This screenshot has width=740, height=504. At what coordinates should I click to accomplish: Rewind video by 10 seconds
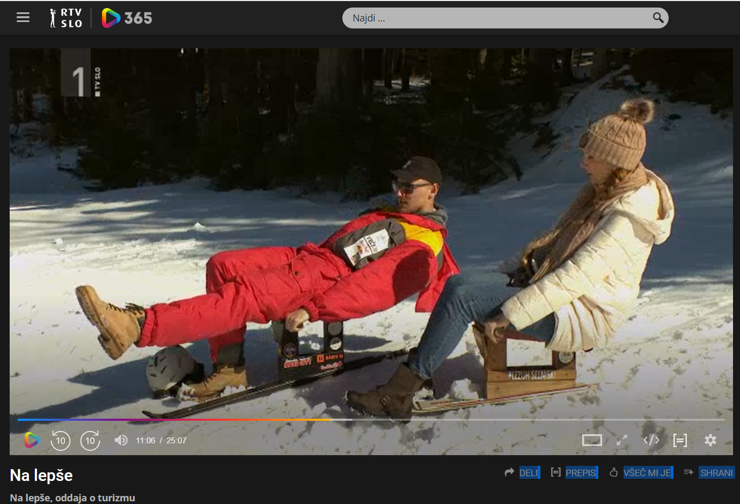coord(61,441)
